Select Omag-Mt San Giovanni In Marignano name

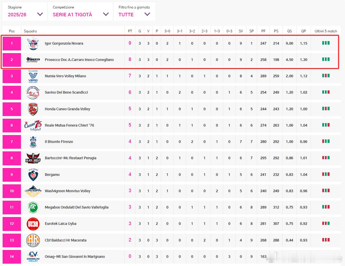pos(75,257)
